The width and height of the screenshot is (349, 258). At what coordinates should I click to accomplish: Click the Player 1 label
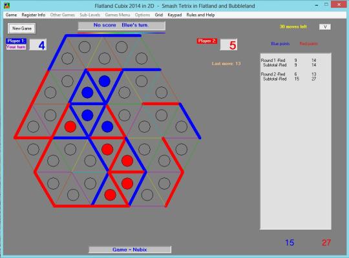point(16,41)
